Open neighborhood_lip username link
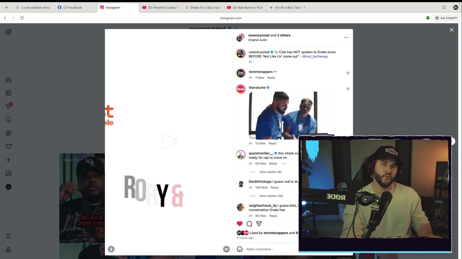Viewport: 462px width, 259px height. 263,206
